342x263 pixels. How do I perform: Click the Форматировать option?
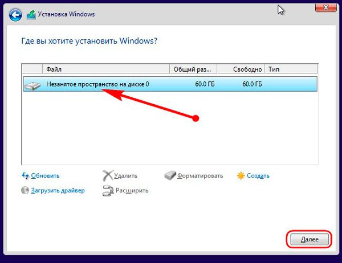pos(200,176)
